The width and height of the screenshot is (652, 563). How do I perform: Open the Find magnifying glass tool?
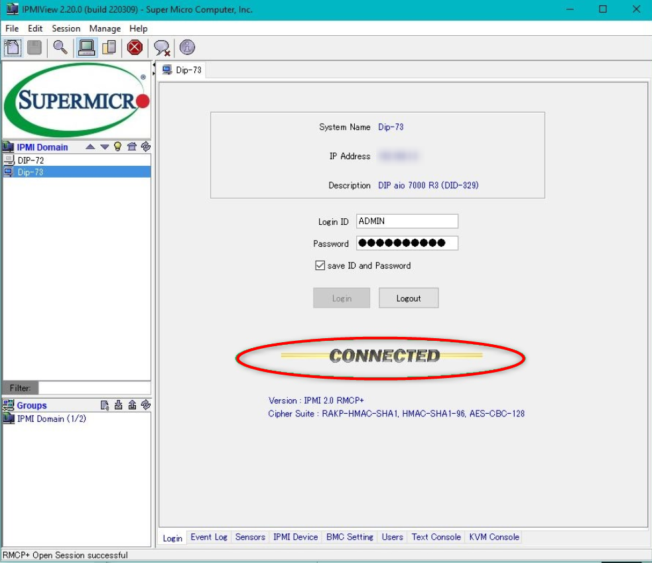60,47
